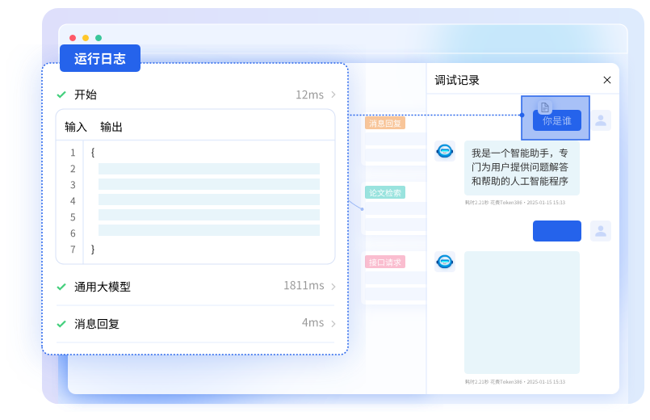Click user avatar next to 你是谁
The width and height of the screenshot is (650, 420).
(x=601, y=120)
